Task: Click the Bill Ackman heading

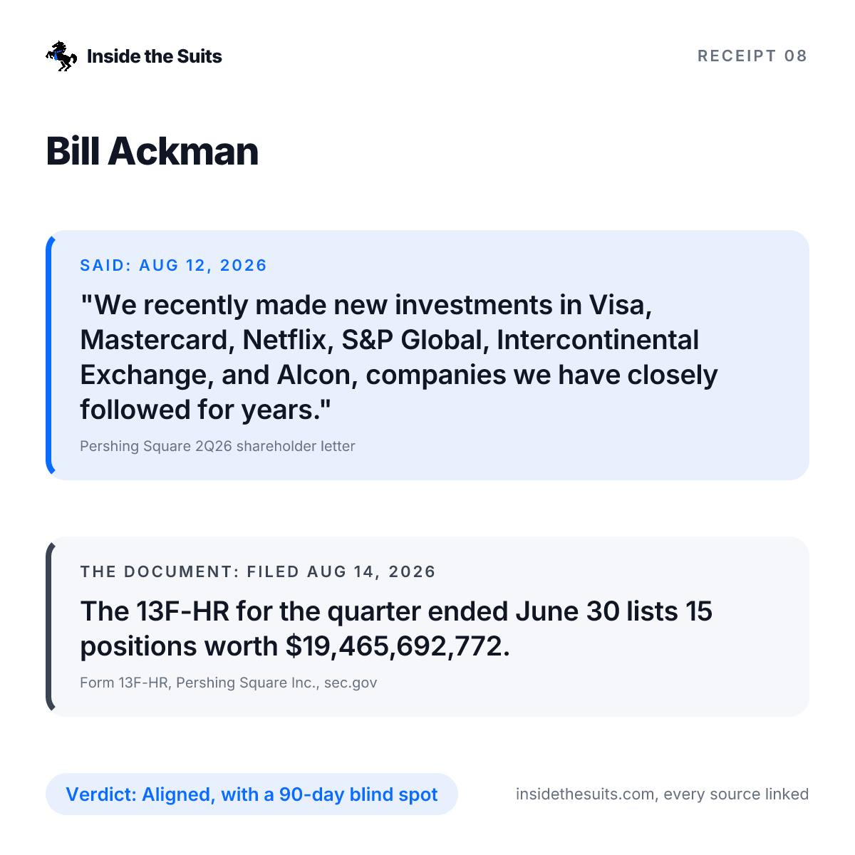Action: click(152, 151)
